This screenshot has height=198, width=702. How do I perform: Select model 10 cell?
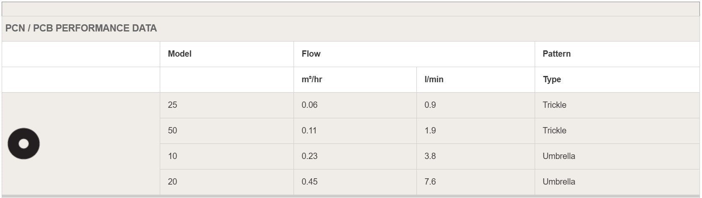172,156
